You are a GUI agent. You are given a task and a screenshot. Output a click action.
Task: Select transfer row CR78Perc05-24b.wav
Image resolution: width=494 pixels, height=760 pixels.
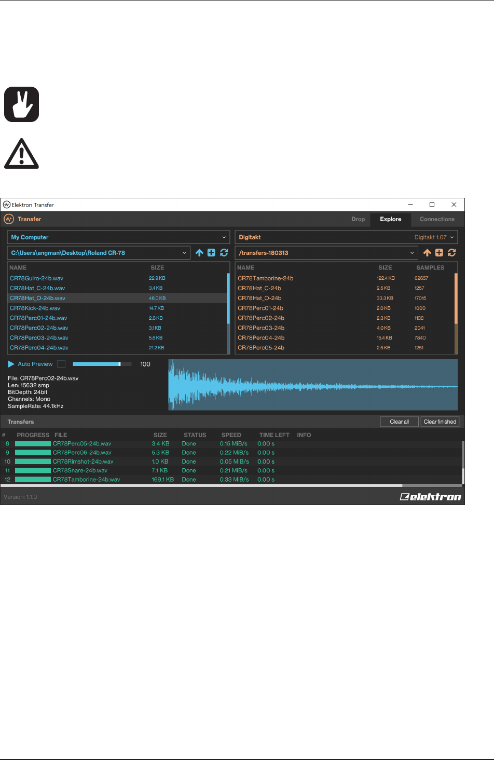click(x=231, y=444)
